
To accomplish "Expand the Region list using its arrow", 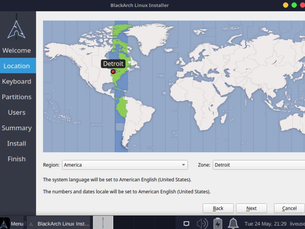I will [184, 165].
